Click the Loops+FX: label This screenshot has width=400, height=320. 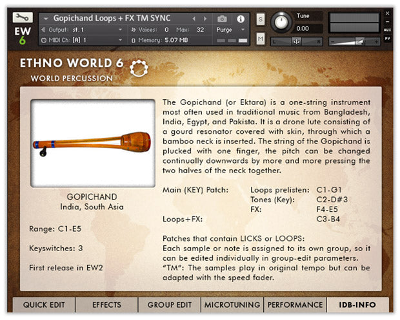[x=183, y=219]
